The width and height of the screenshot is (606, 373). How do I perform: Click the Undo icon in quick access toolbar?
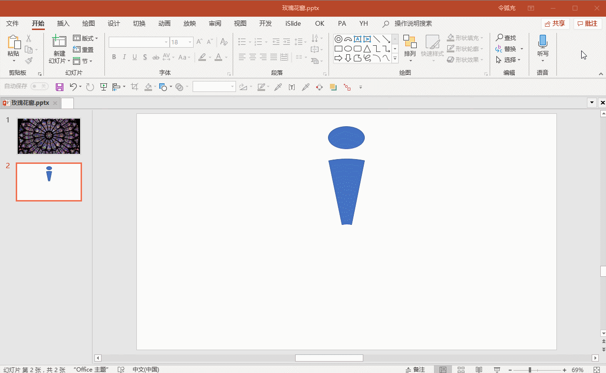point(73,87)
